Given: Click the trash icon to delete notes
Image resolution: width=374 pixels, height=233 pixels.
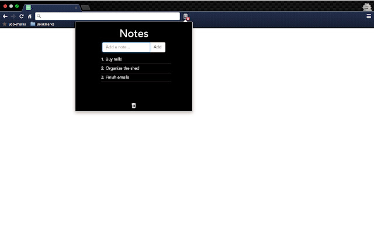Looking at the screenshot, I should (134, 105).
